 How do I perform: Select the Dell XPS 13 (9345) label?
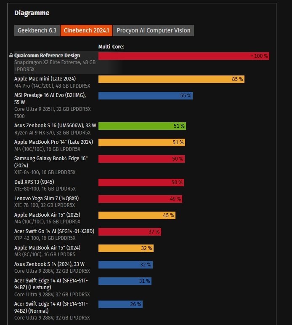point(34,182)
